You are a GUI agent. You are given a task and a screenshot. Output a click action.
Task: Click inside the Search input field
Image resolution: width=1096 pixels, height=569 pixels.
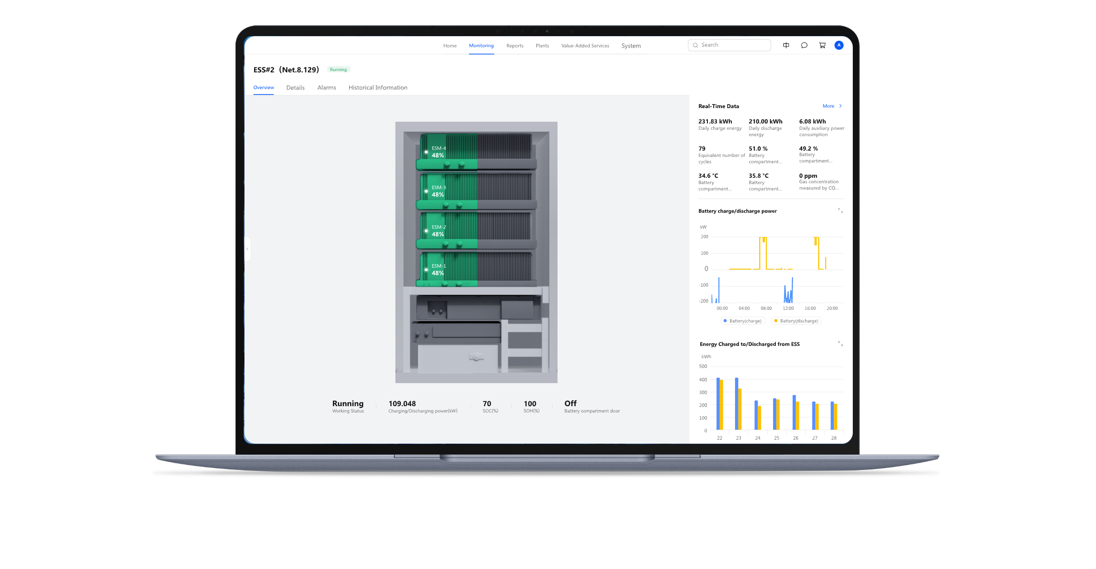tap(729, 45)
